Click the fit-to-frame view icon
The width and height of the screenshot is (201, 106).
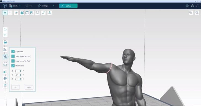pos(38,13)
